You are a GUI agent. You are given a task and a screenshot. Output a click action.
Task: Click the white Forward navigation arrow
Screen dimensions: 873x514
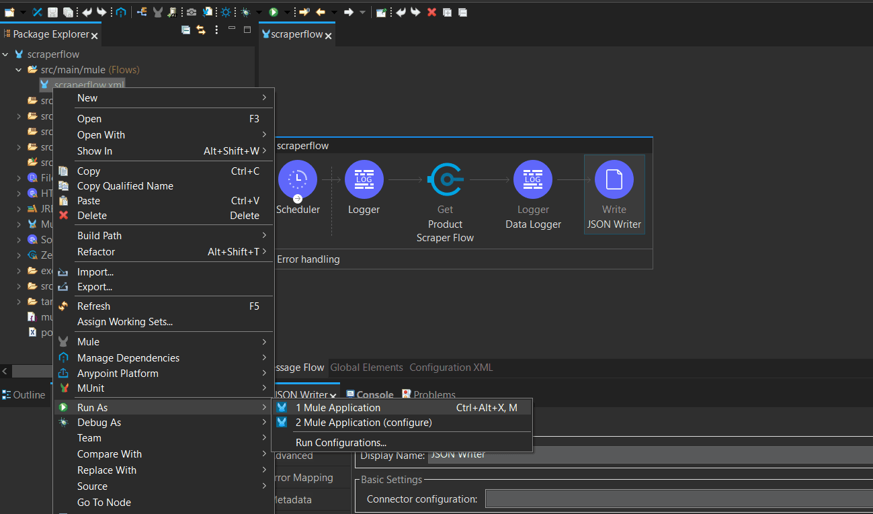click(348, 12)
